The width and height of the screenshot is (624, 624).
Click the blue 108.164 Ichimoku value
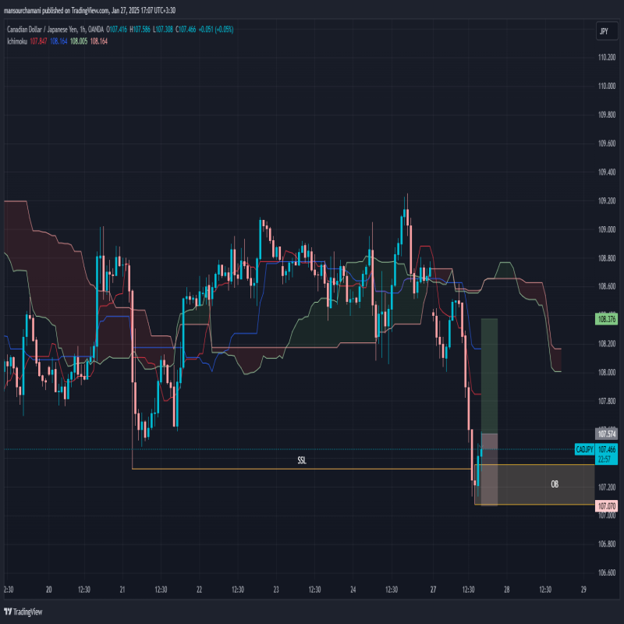tap(58, 41)
